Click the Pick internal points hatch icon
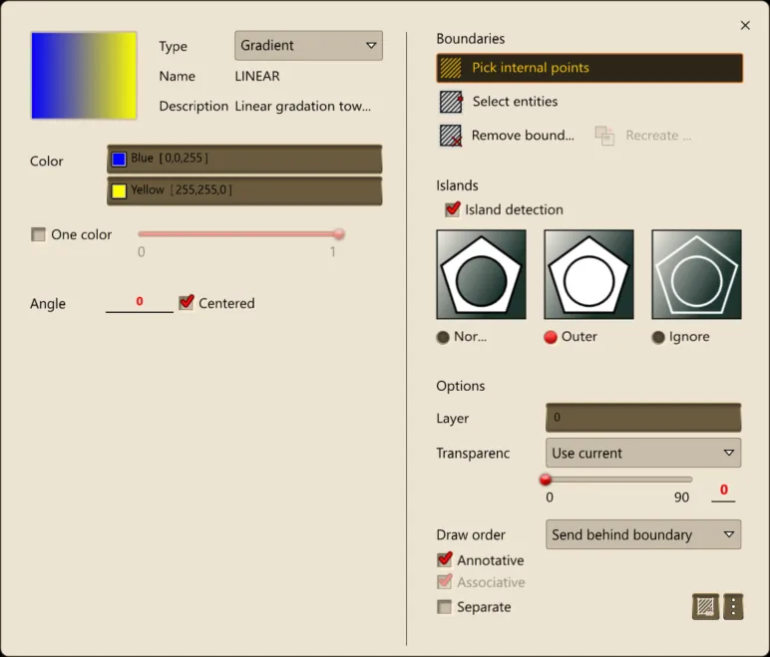Viewport: 770px width, 657px height. pyautogui.click(x=452, y=68)
